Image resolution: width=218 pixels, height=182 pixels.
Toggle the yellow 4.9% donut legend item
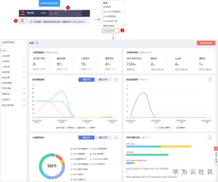click(x=78, y=175)
